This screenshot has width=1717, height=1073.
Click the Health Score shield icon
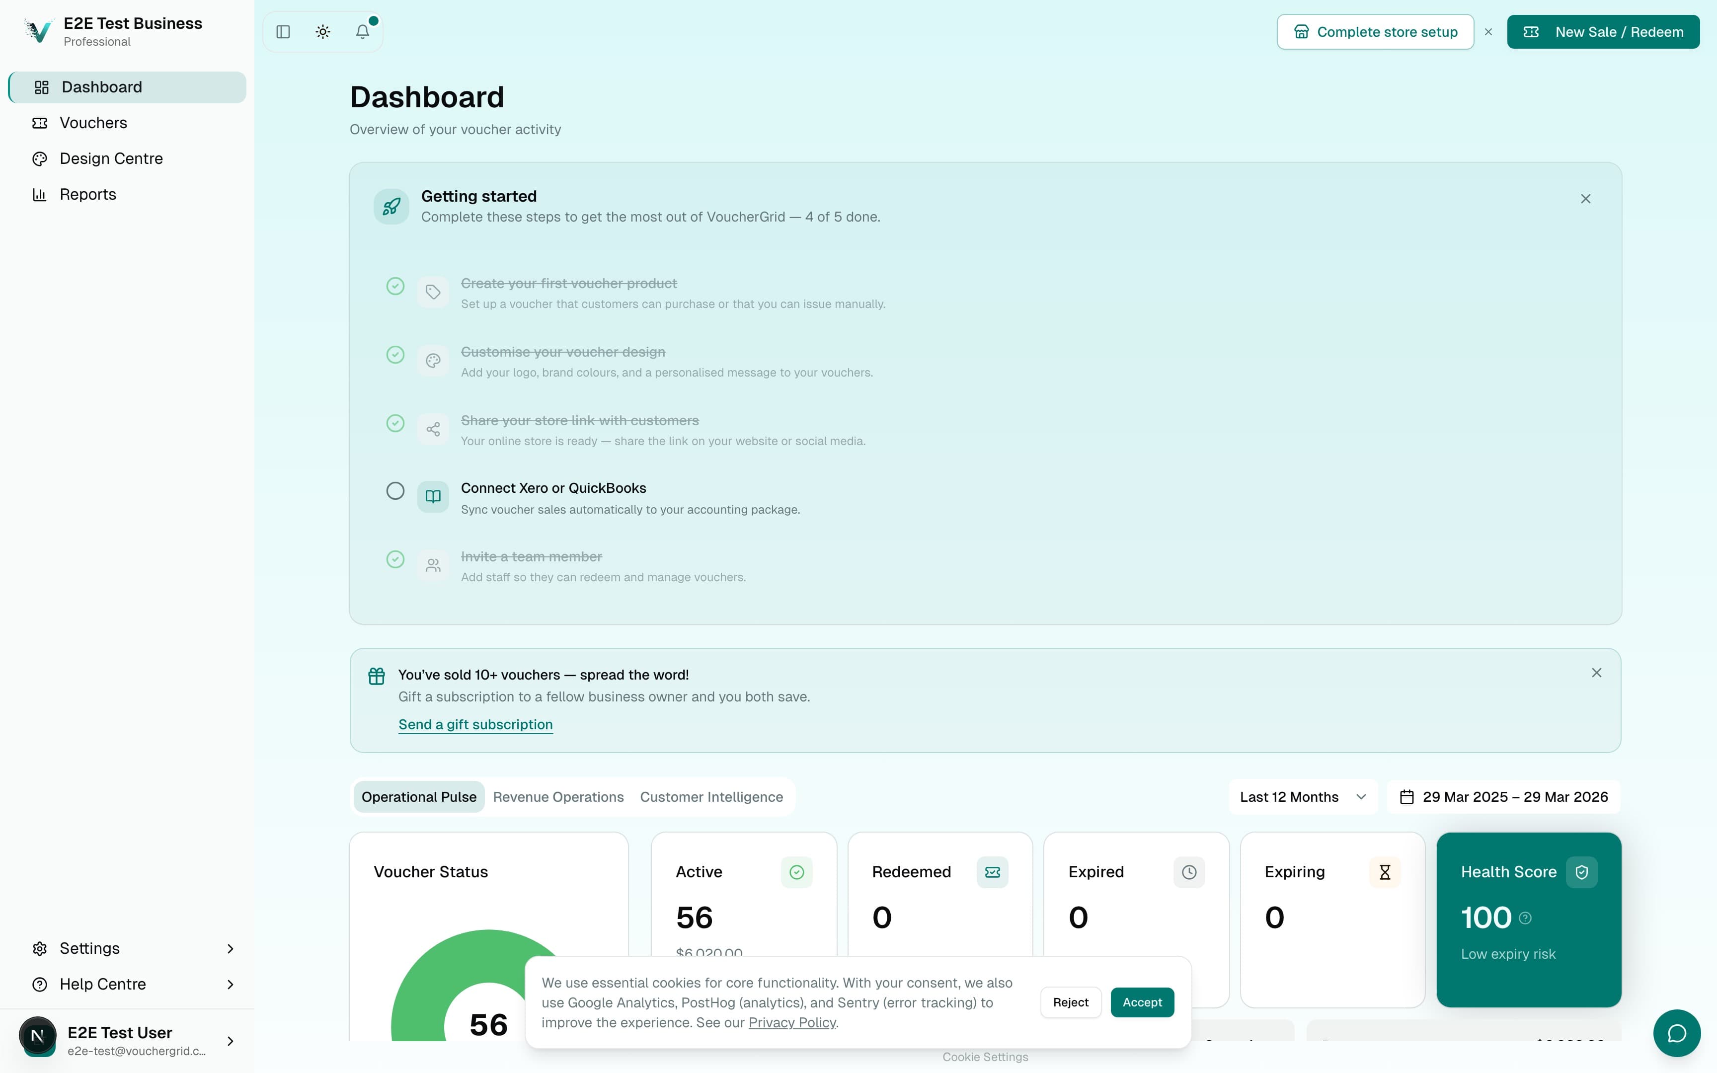[1581, 872]
